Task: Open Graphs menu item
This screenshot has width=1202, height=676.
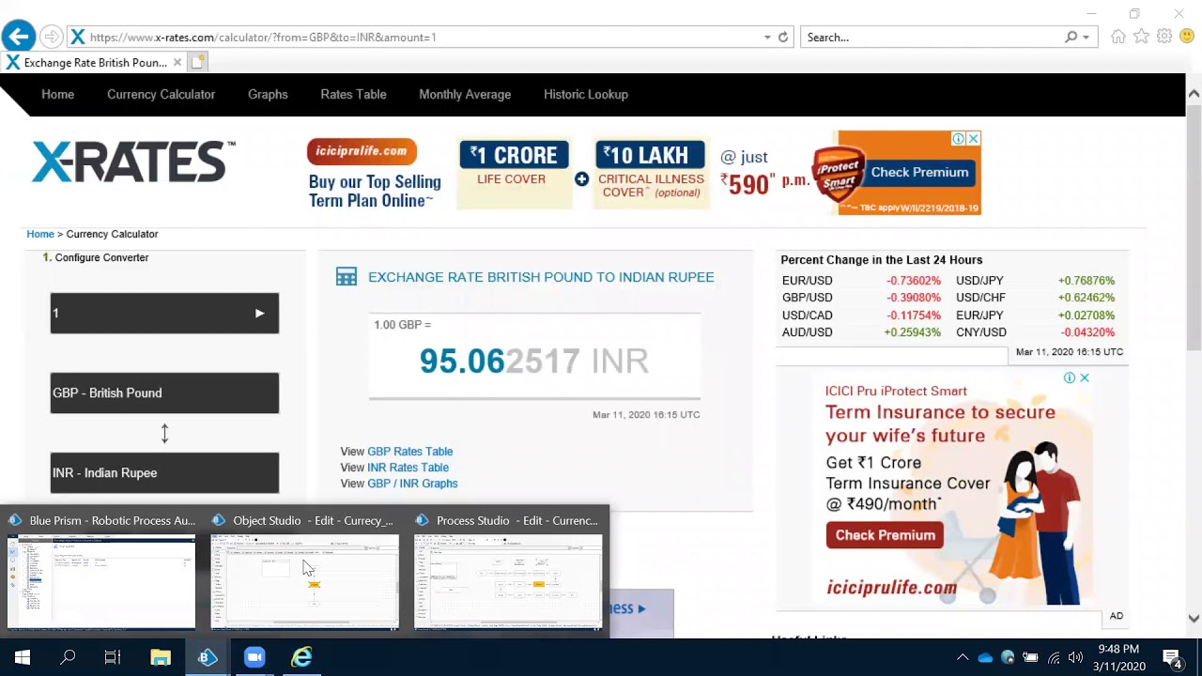Action: tap(268, 94)
